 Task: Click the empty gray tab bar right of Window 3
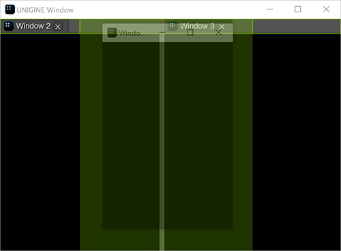[297, 27]
